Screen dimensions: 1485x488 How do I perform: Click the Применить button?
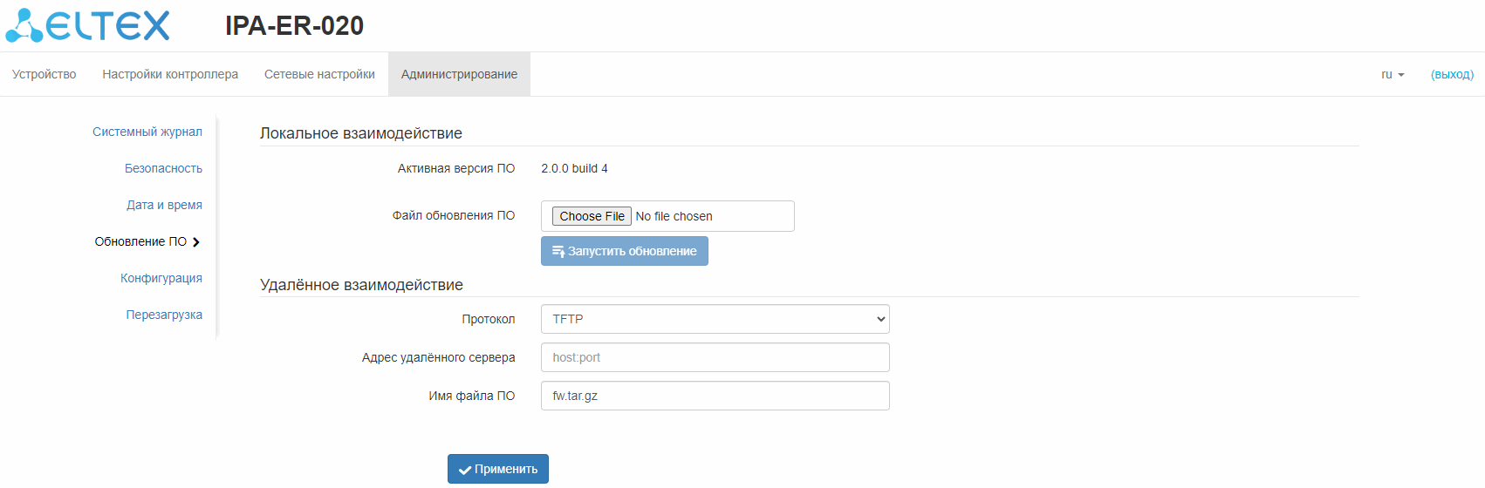click(498, 469)
